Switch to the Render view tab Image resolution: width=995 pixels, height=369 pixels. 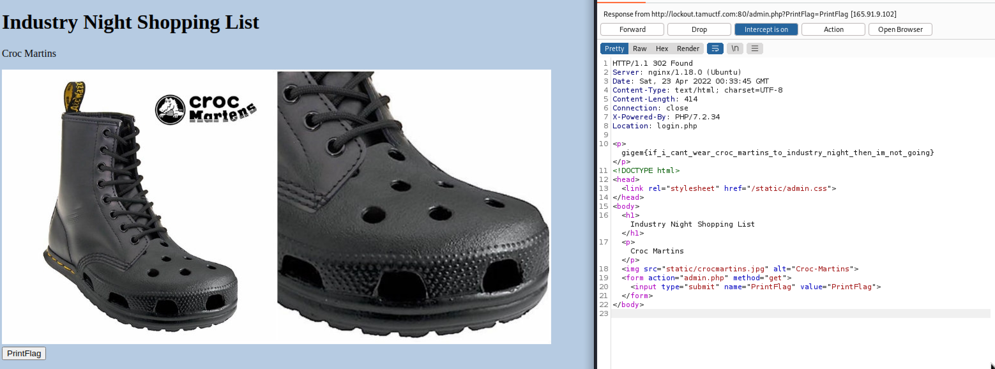click(688, 49)
